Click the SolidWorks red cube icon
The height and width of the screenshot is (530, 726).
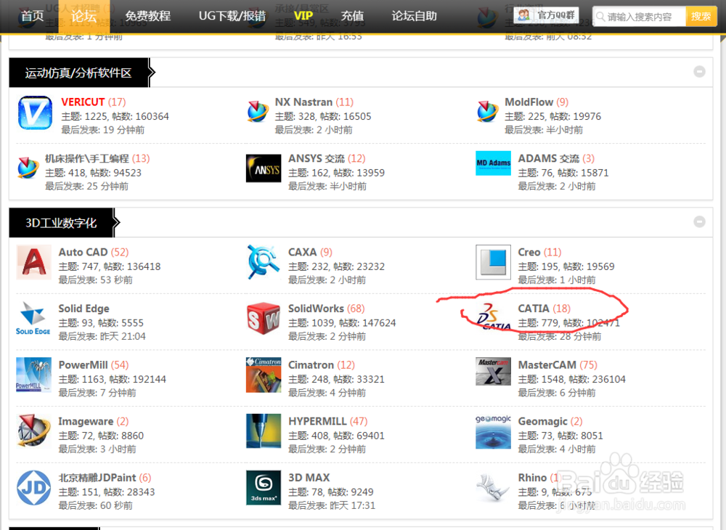click(x=264, y=319)
